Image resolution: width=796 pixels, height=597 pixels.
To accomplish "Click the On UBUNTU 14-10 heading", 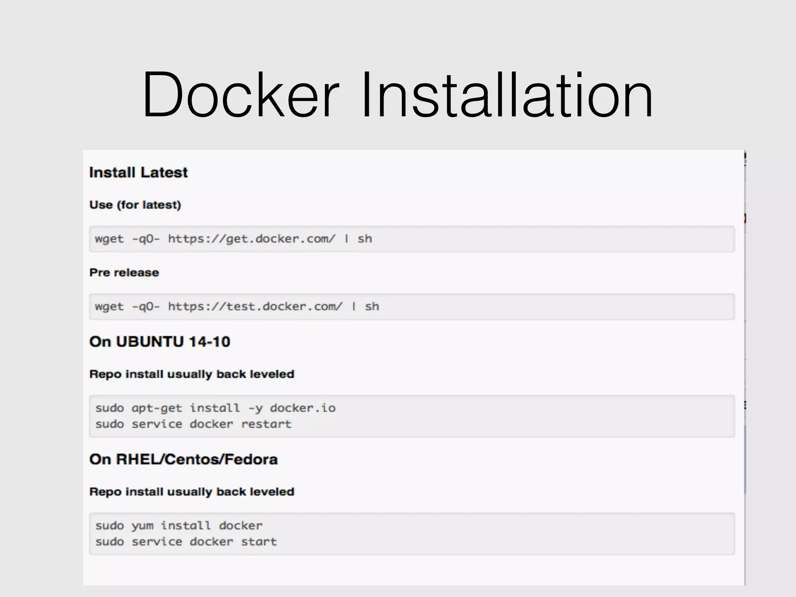I will (160, 342).
